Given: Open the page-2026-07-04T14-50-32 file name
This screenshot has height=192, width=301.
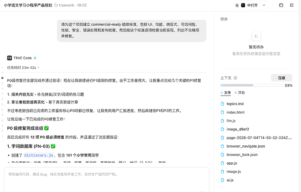Looking at the screenshot, I should tap(259, 137).
